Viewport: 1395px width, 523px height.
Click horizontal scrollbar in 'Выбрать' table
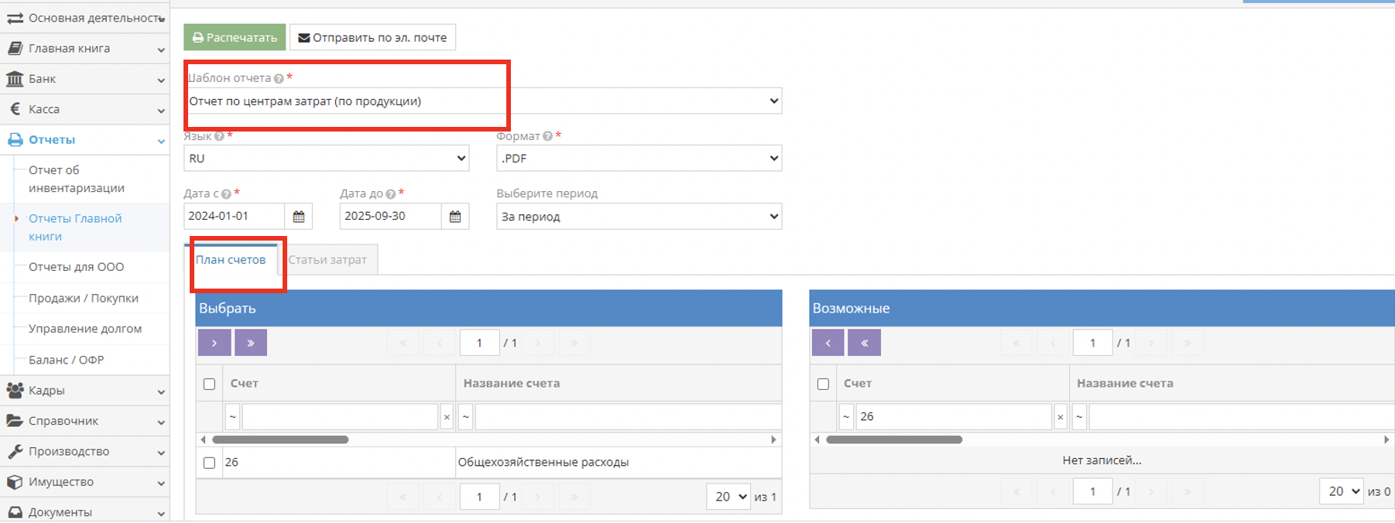click(280, 439)
